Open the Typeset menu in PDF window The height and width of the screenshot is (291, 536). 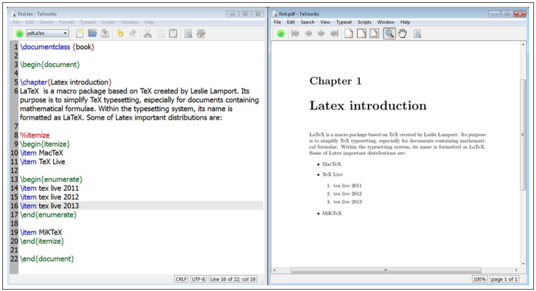[343, 22]
